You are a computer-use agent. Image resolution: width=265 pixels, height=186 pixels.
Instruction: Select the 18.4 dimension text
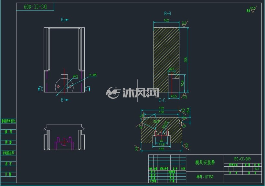pyautogui.click(x=188, y=111)
